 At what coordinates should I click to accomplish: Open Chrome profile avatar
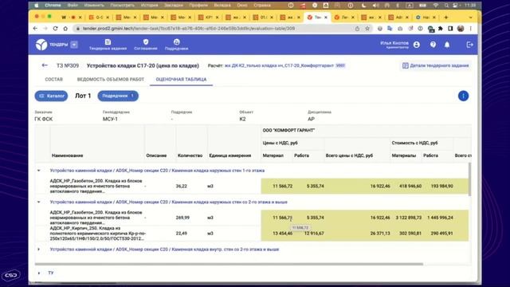click(x=461, y=29)
